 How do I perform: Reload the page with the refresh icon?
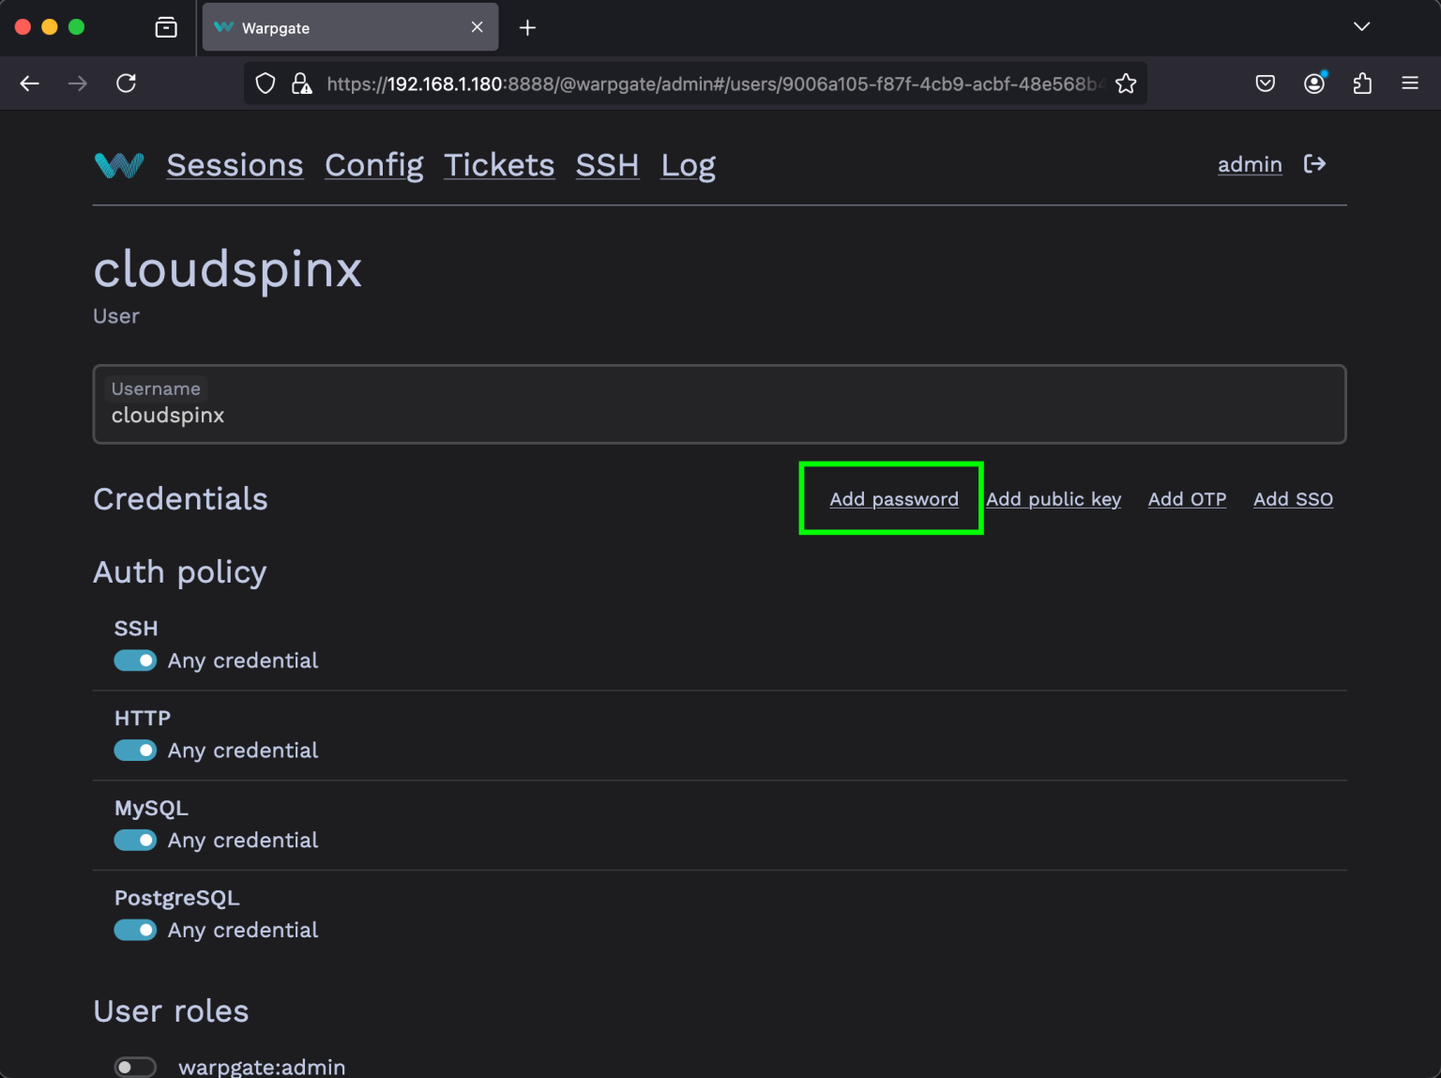[127, 83]
